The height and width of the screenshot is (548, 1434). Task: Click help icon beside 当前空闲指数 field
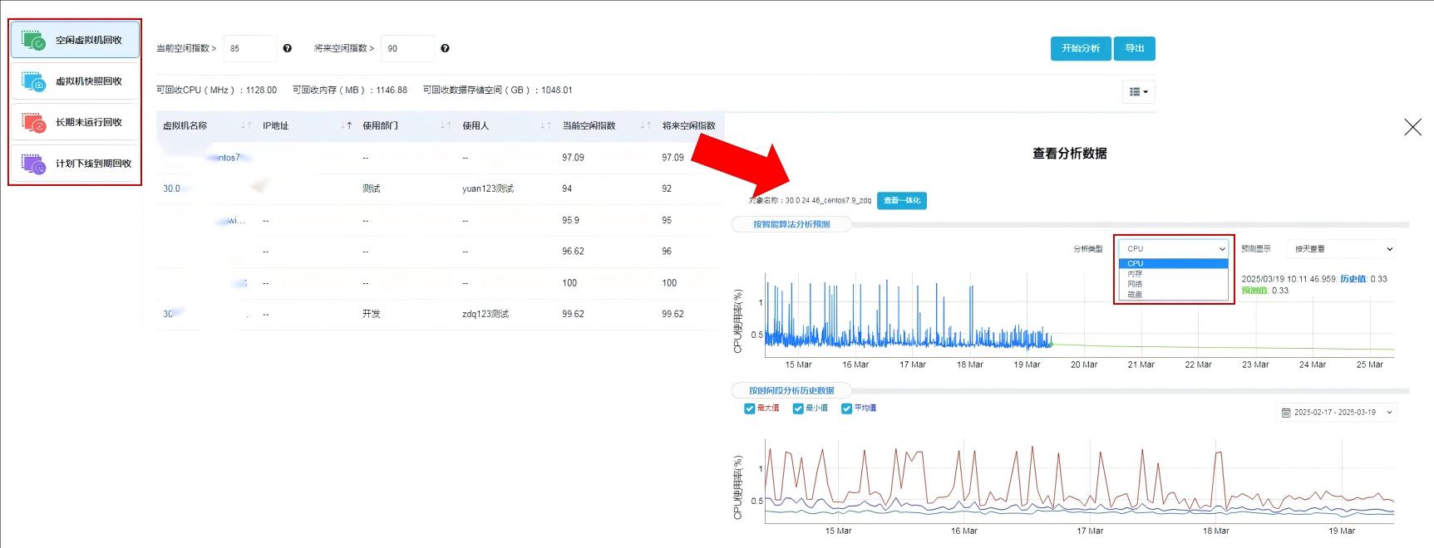(x=288, y=49)
